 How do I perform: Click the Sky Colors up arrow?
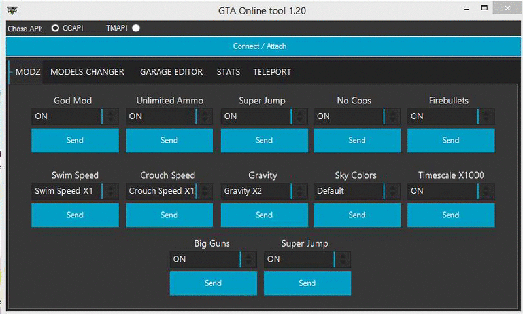coord(393,188)
